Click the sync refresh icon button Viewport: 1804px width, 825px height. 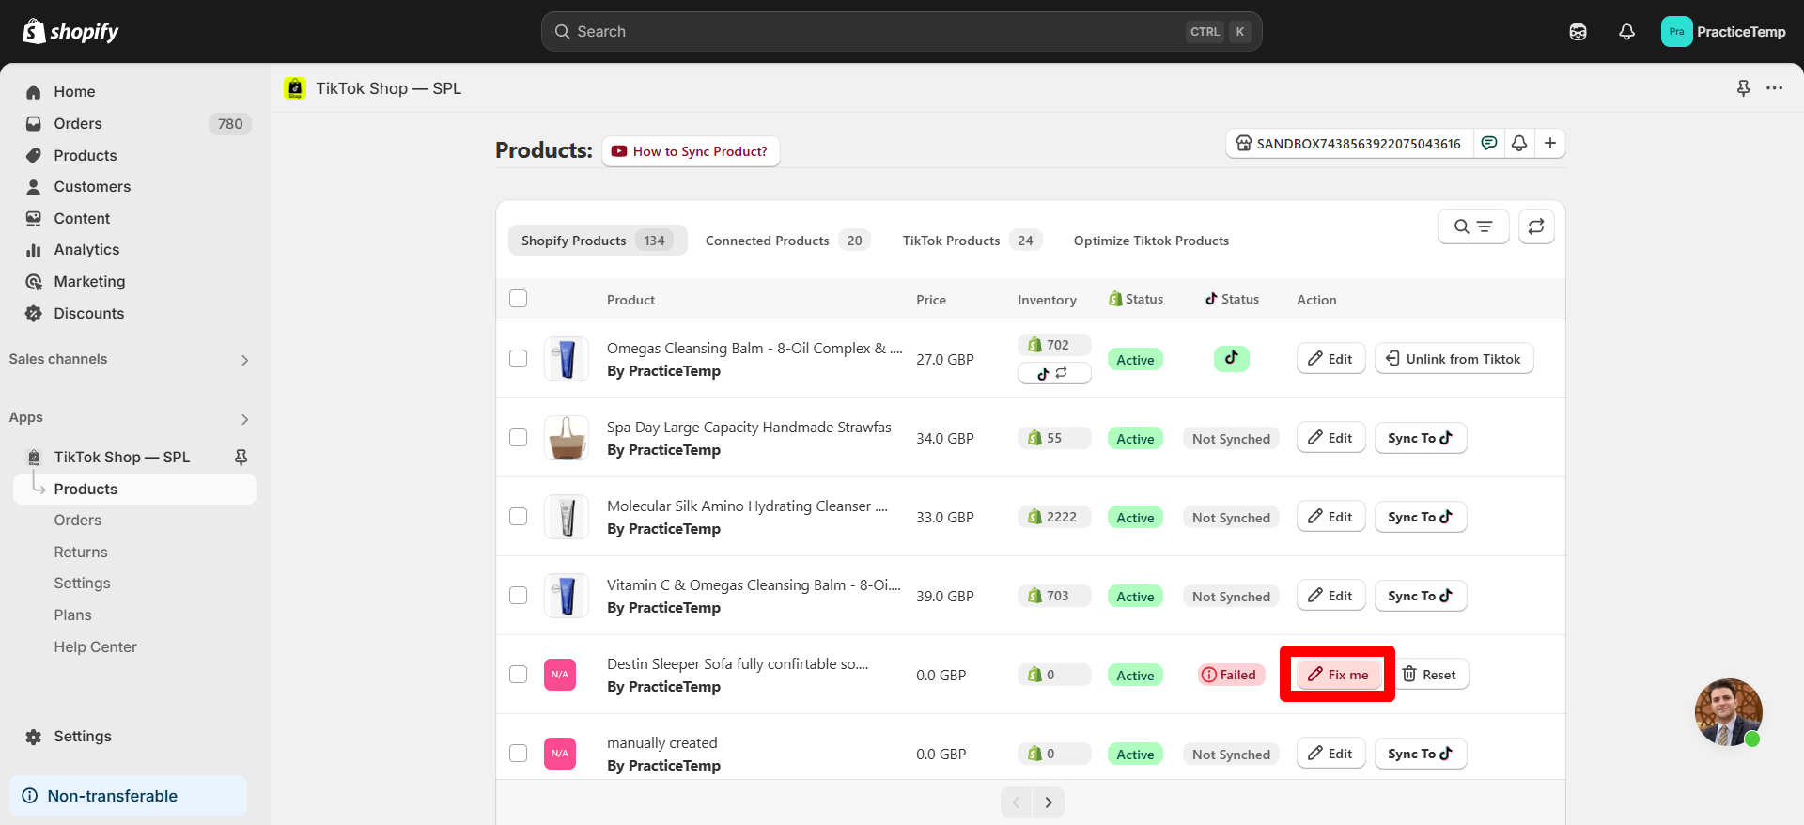pos(1536,226)
